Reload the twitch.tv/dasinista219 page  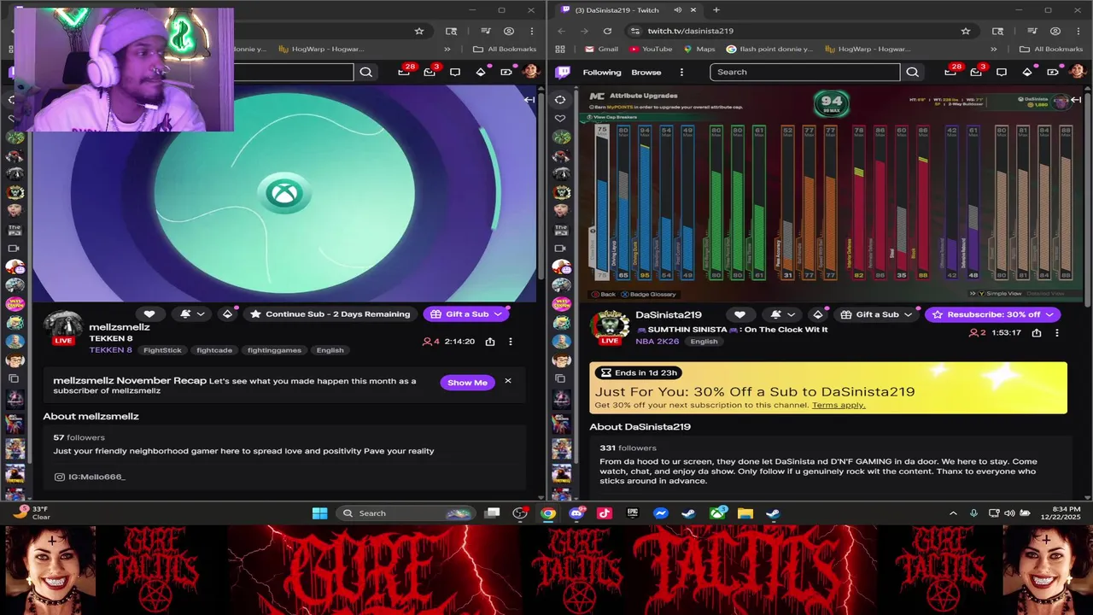[x=607, y=31]
